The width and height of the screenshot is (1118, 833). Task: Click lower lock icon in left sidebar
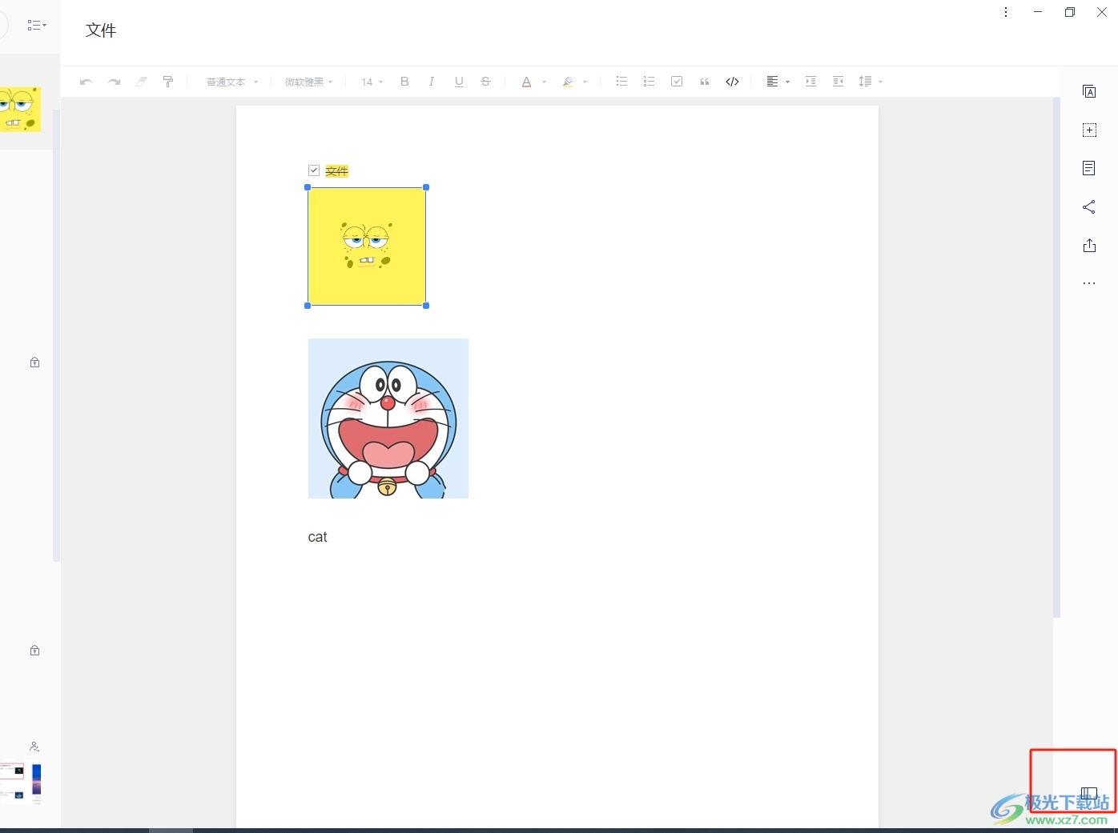(34, 651)
